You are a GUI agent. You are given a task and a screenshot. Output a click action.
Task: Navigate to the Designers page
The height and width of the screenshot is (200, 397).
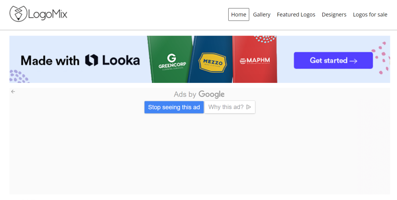coord(334,15)
